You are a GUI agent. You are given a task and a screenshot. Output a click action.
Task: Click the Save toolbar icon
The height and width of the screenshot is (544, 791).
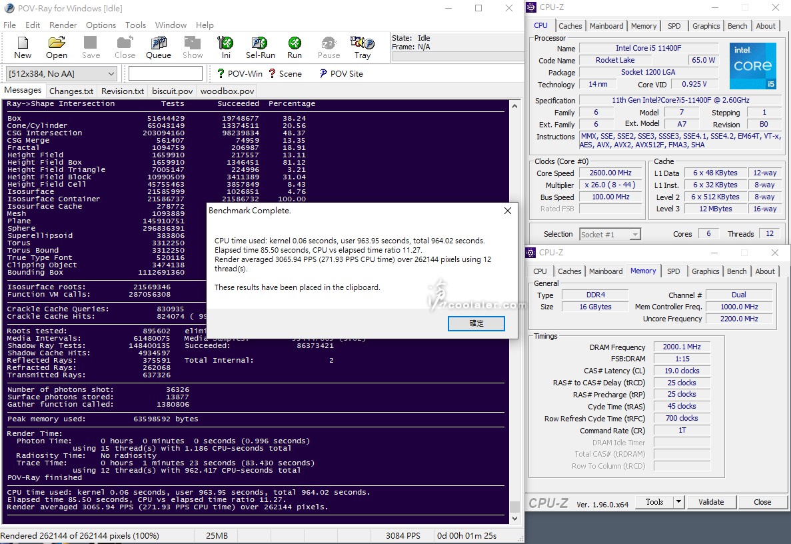(91, 48)
